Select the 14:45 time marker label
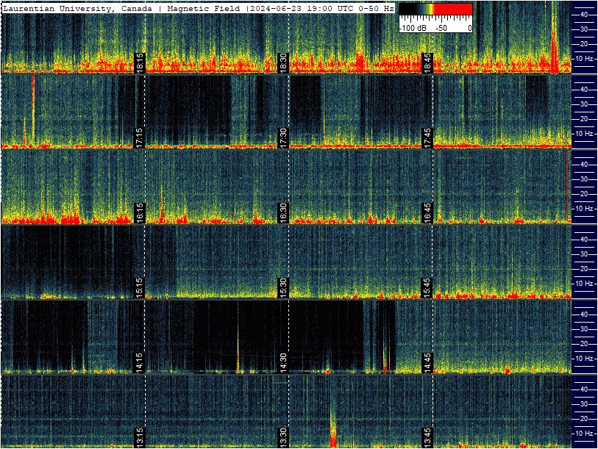 427,363
